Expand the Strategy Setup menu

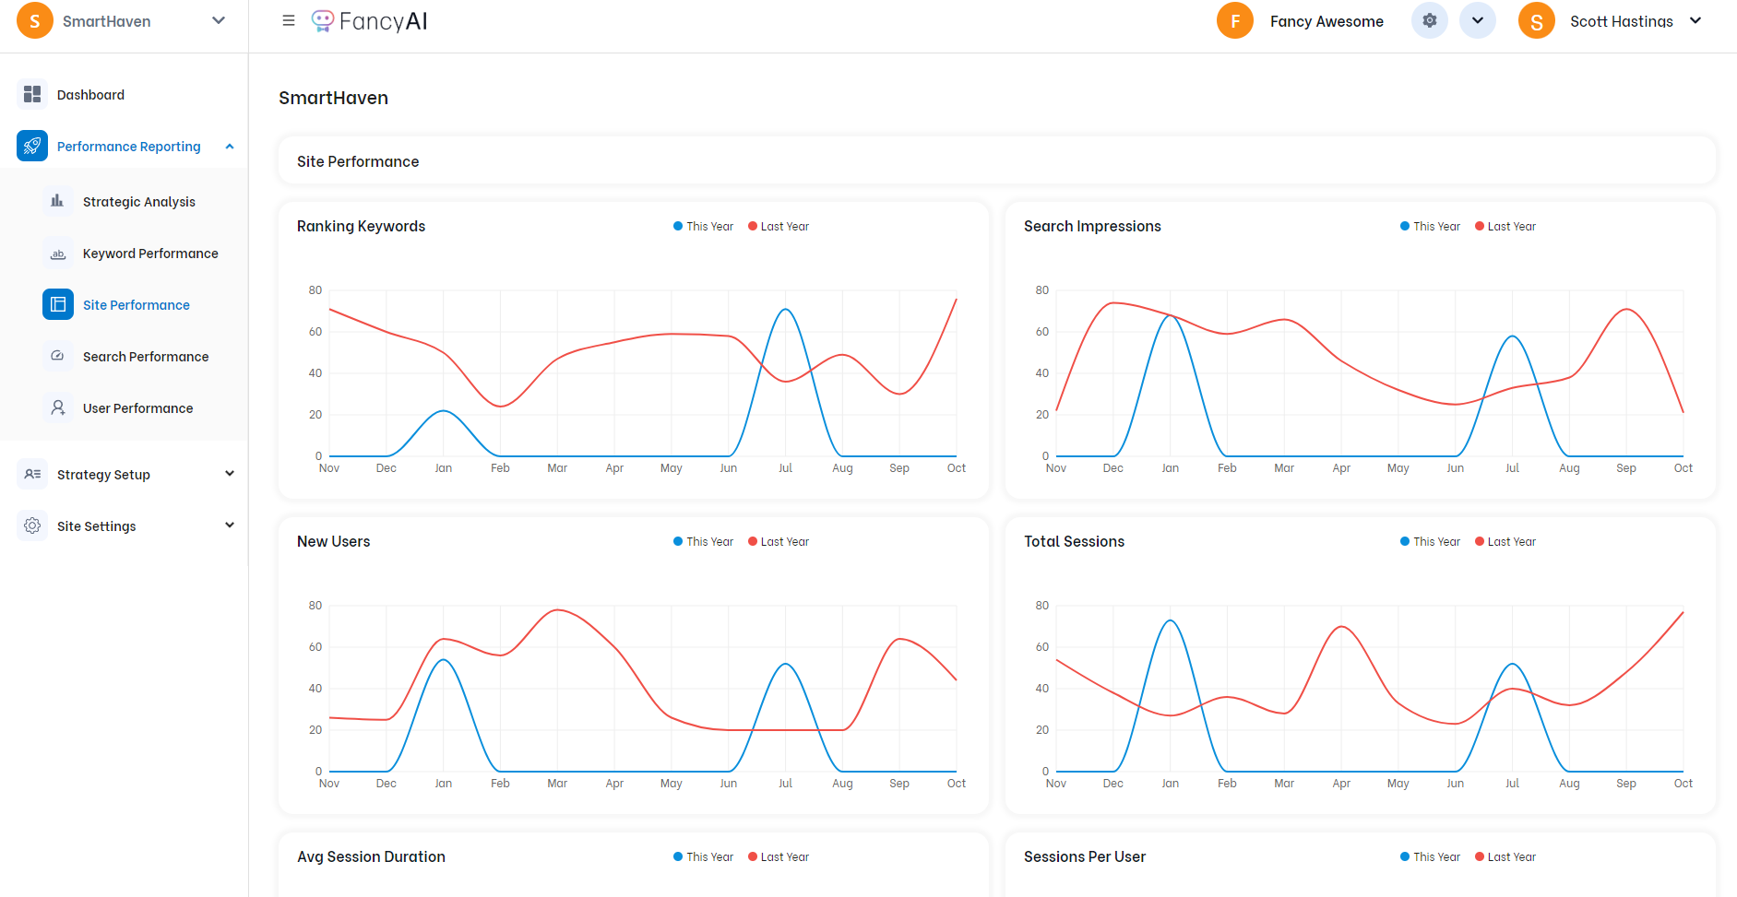coord(125,474)
